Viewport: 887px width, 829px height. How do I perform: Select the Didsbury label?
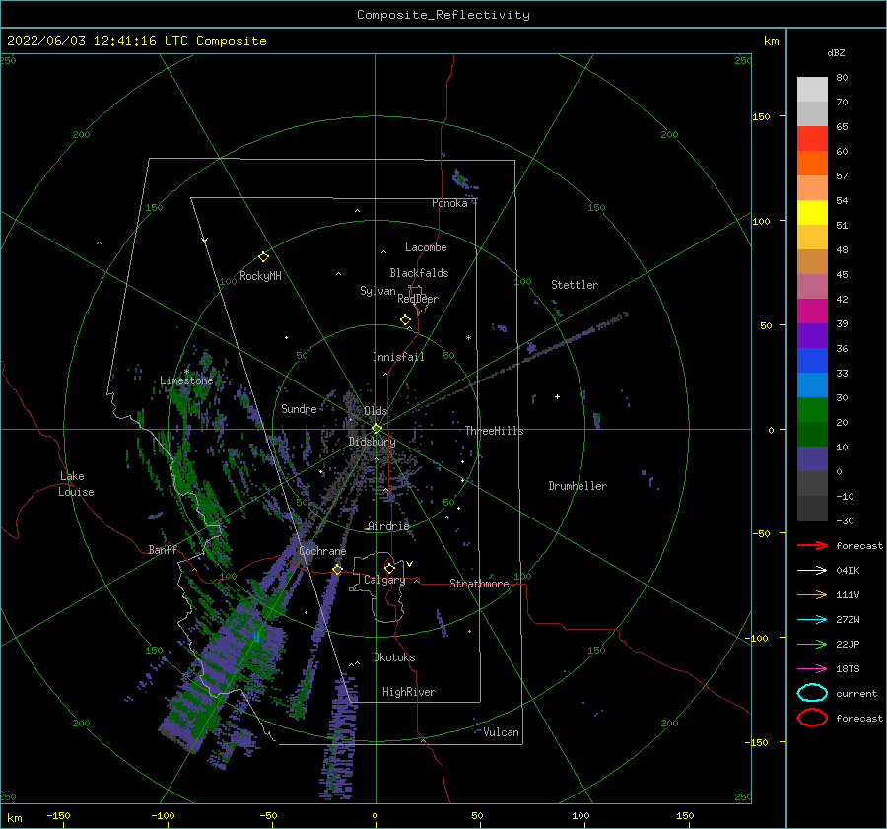coord(373,442)
